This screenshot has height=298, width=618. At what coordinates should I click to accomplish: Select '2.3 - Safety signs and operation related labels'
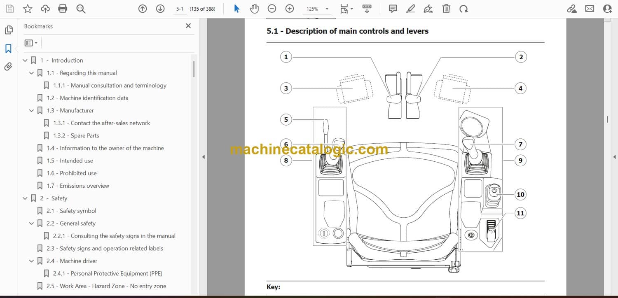[105, 249]
